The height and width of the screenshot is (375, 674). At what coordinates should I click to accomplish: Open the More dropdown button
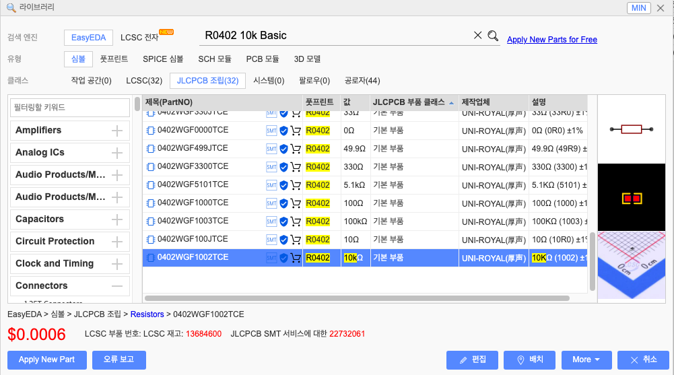(x=586, y=360)
